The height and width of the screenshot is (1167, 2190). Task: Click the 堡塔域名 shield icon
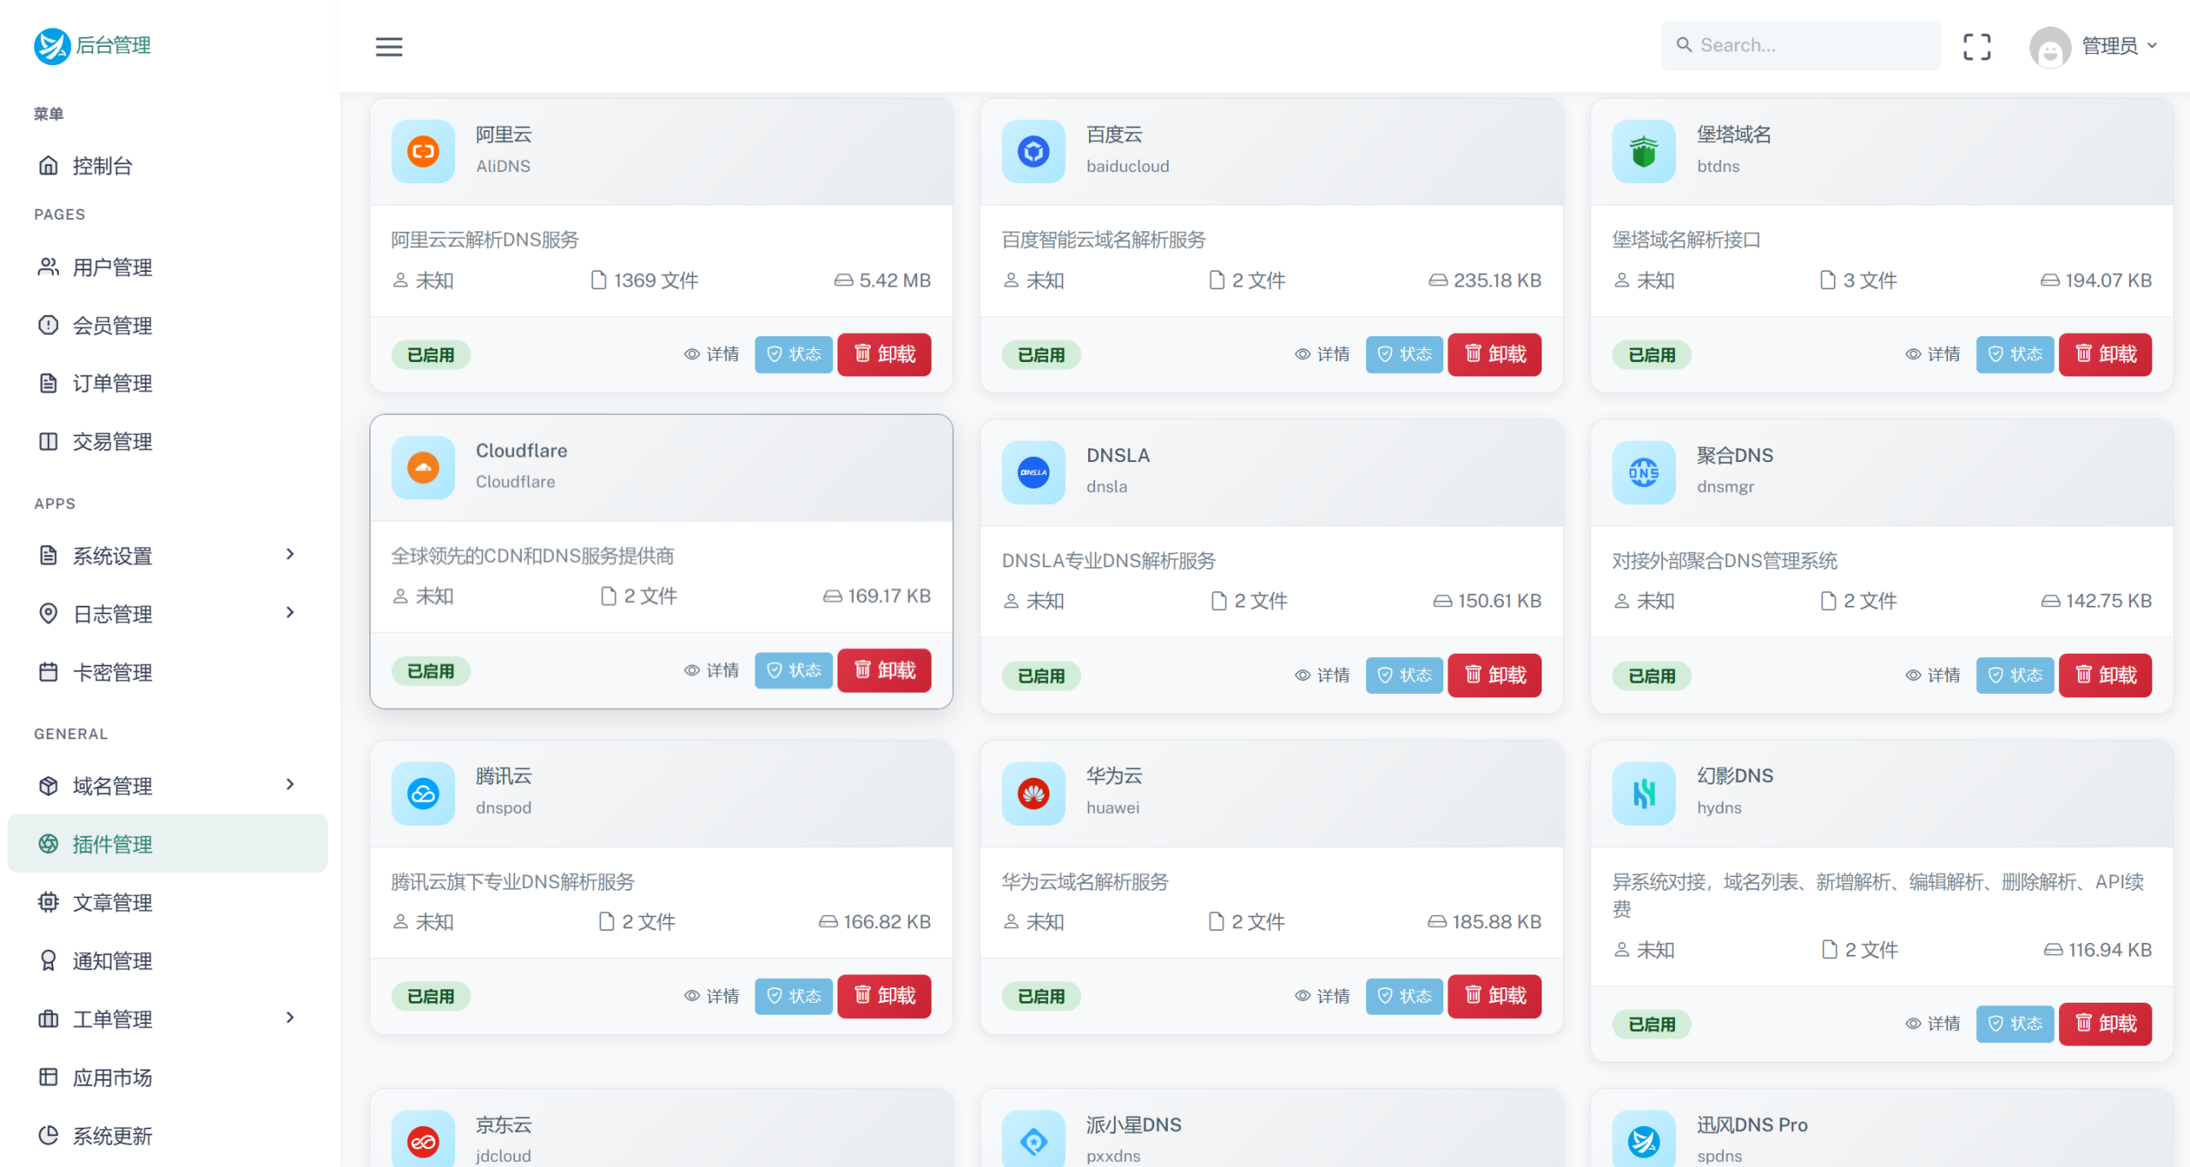click(x=1642, y=152)
